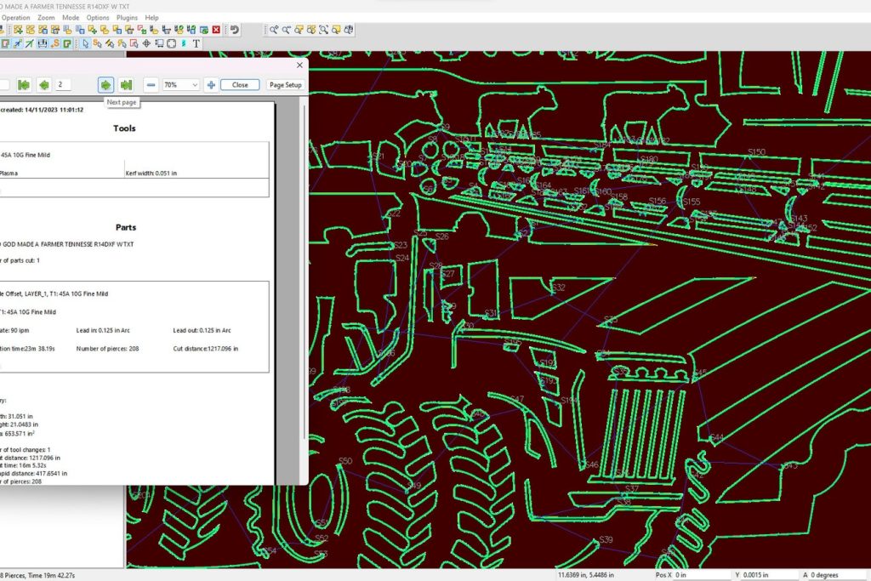Viewport: 871px width, 581px height.
Task: Click the Next page green arrow
Action: [105, 84]
